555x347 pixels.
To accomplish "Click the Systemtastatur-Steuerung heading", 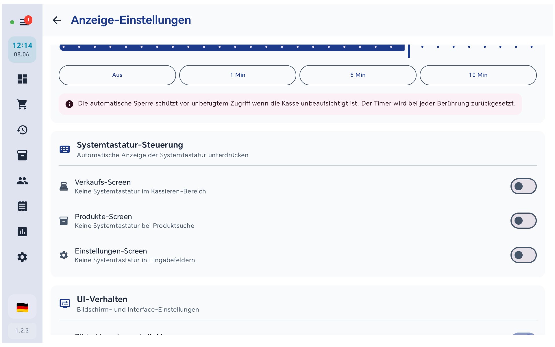I will click(x=130, y=145).
